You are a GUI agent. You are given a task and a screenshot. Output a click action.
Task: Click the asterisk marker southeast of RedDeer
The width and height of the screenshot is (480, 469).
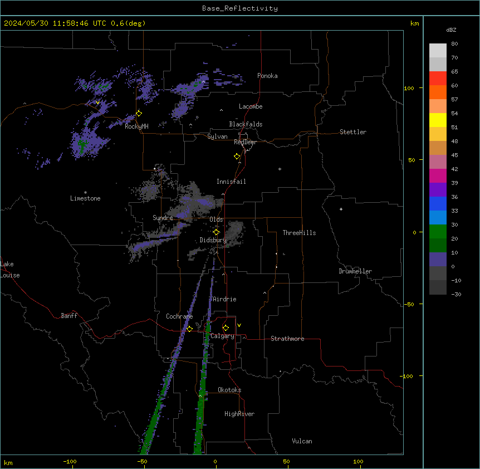(x=280, y=169)
